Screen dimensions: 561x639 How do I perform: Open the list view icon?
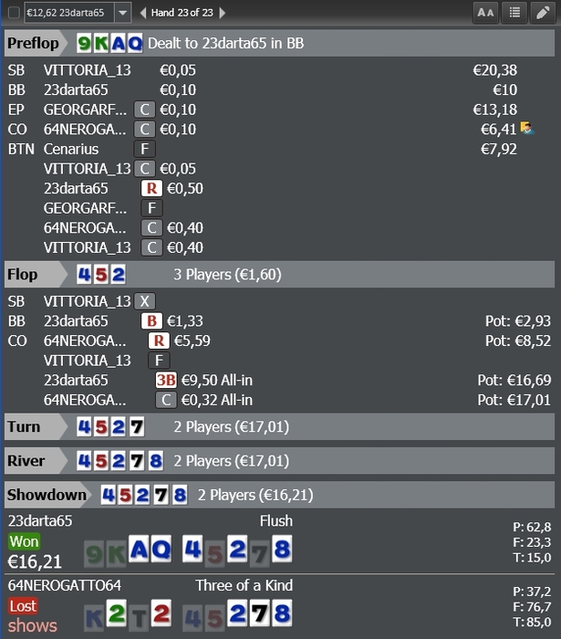[514, 13]
